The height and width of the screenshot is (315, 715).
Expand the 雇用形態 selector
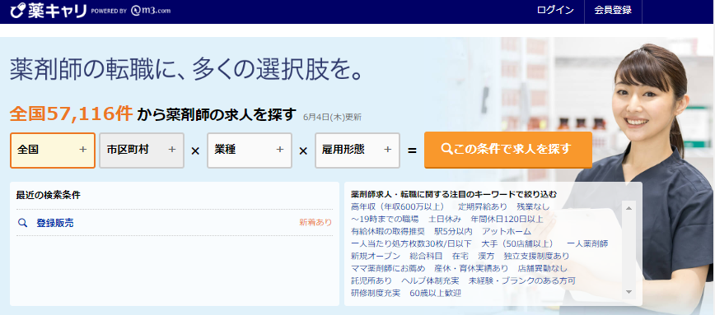(x=357, y=151)
